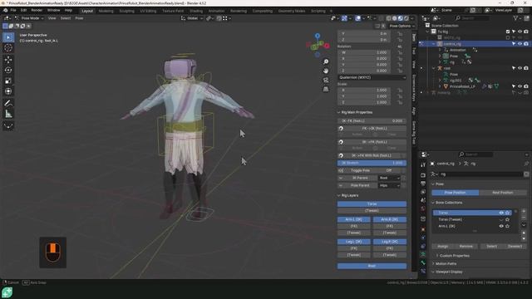Click the viewport pan hand icon
Image resolution: width=532 pixels, height=299 pixels.
coord(326,71)
